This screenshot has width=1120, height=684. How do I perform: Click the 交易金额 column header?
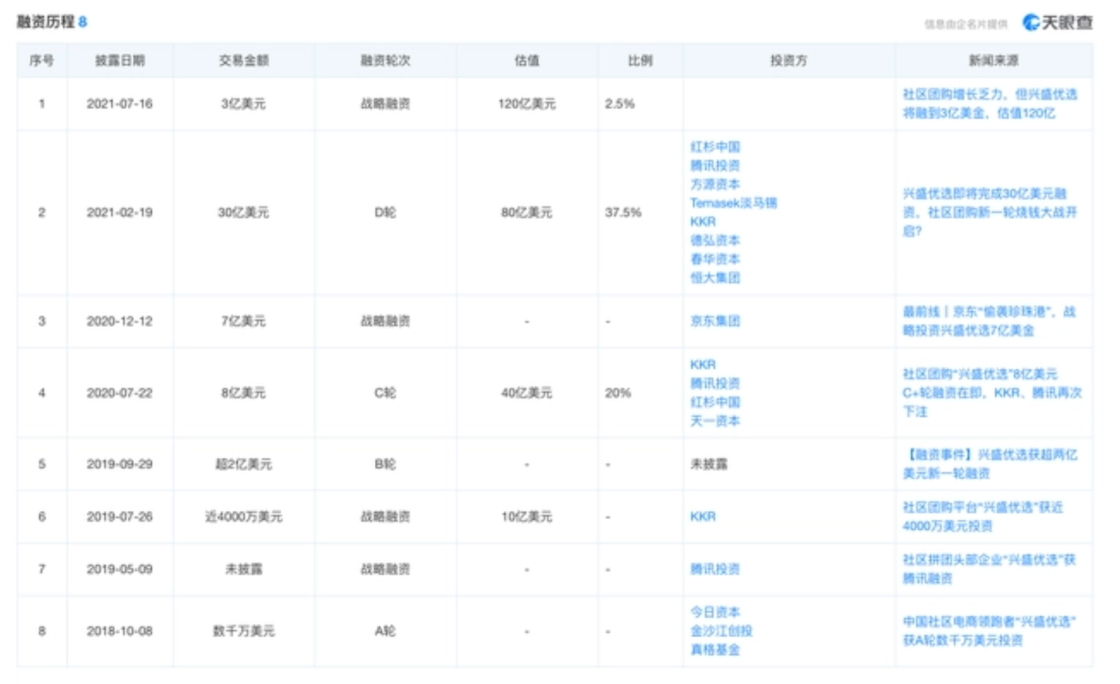[244, 61]
